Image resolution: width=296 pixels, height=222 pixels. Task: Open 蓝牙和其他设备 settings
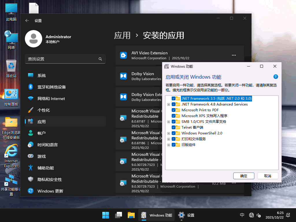[x=65, y=87]
